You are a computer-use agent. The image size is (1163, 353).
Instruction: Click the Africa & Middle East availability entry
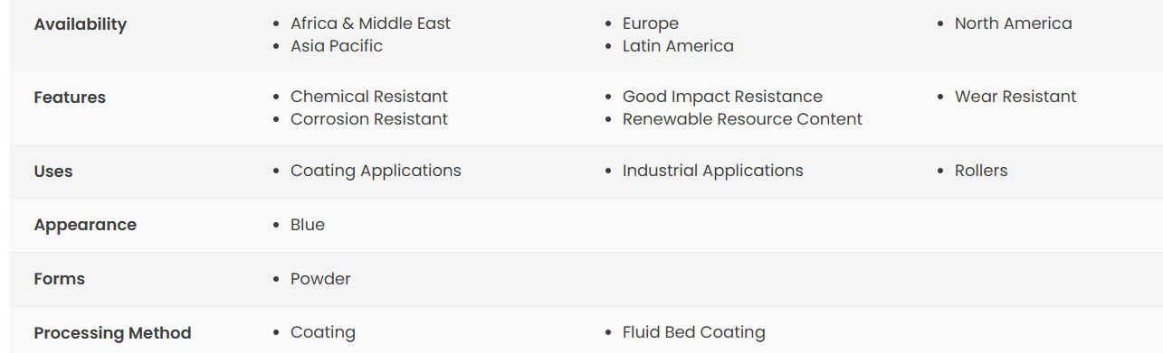tap(370, 23)
